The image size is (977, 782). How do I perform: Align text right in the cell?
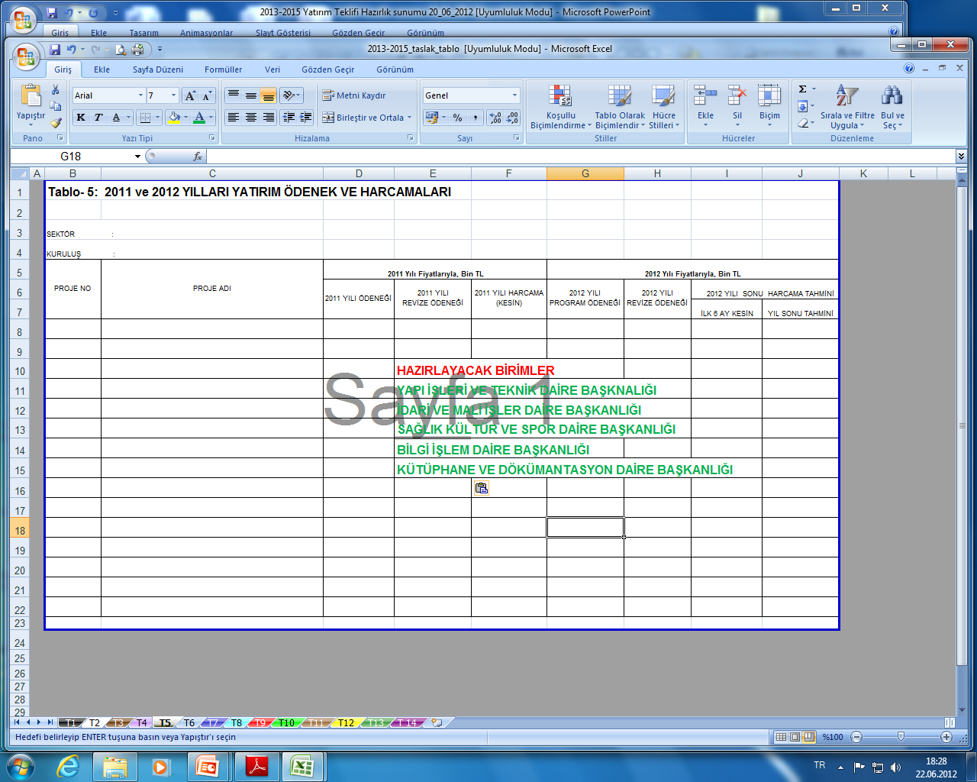coord(269,118)
